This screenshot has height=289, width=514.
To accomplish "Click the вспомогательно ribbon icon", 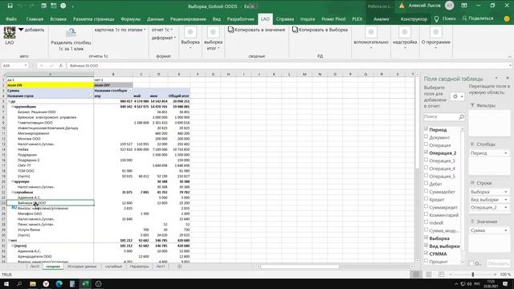I will click(371, 32).
